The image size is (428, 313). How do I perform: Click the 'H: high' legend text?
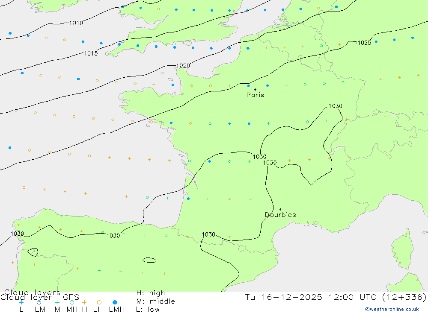(151, 293)
